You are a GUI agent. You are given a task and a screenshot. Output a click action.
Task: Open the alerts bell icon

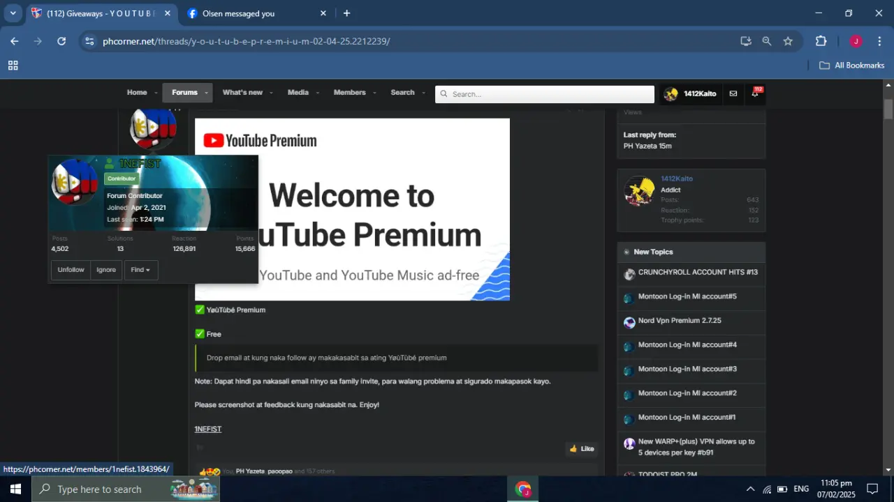(756, 93)
